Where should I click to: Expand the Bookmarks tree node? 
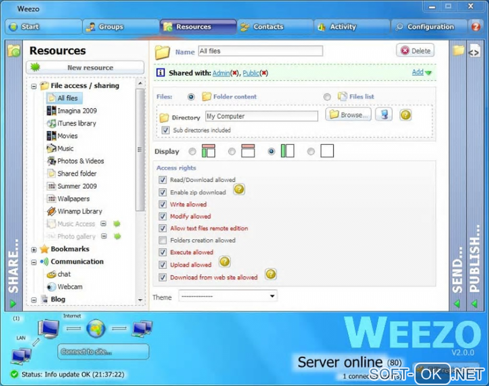pos(34,250)
